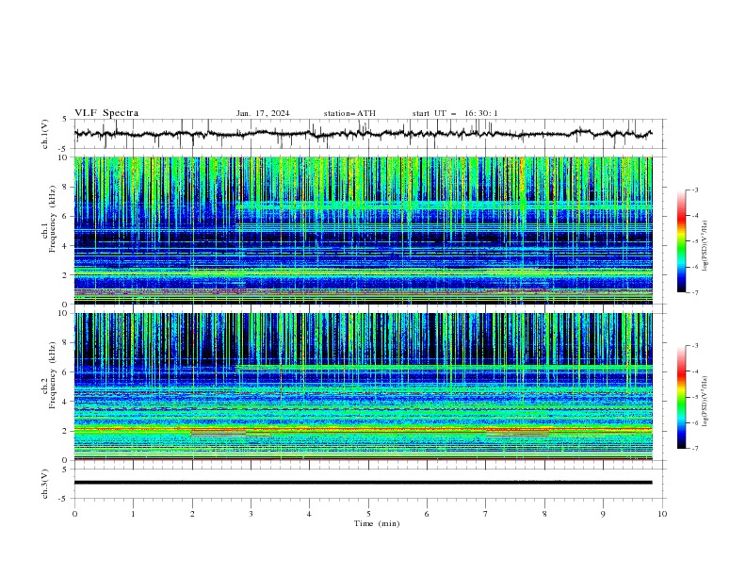The height and width of the screenshot is (577, 746).
Task: Click the ch.3 black waveform band
Action: (363, 483)
